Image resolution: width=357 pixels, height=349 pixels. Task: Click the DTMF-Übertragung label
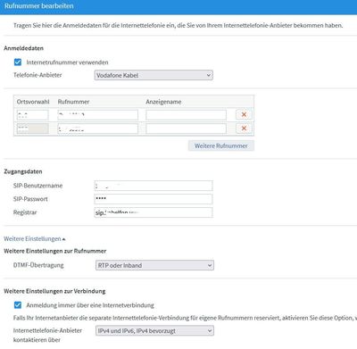click(38, 265)
